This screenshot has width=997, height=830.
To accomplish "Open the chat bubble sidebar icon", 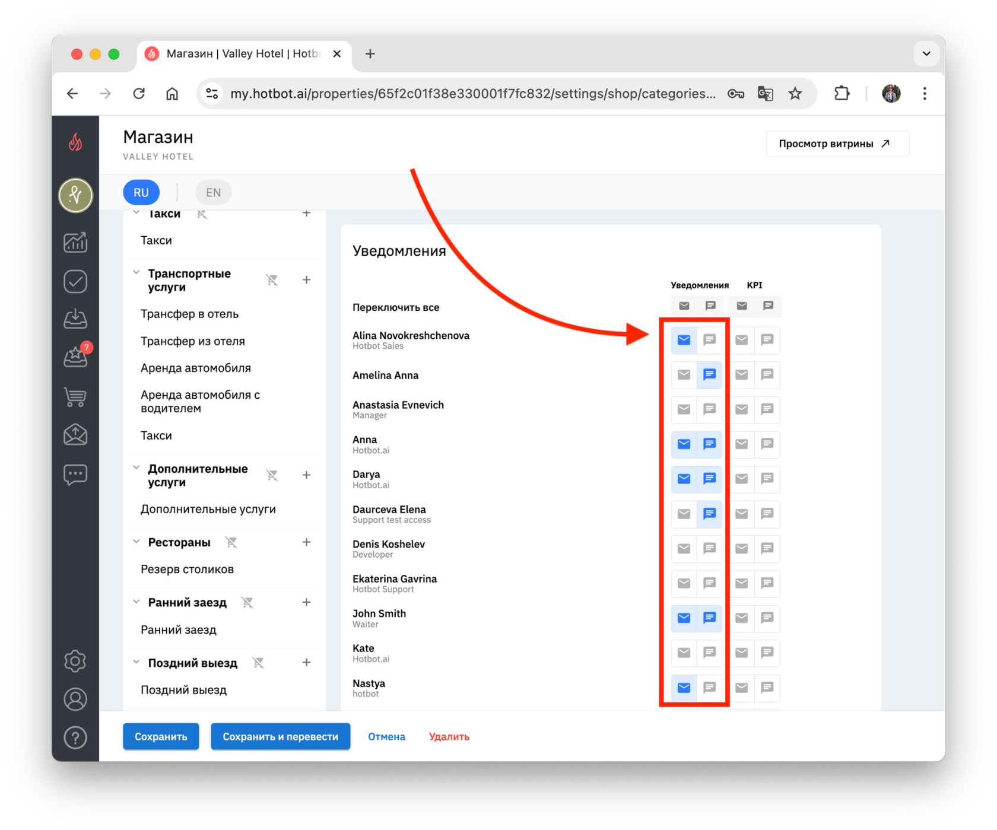I will click(x=75, y=475).
